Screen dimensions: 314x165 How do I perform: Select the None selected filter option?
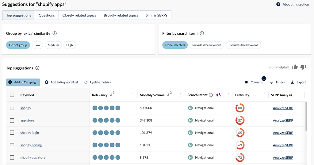(175, 45)
